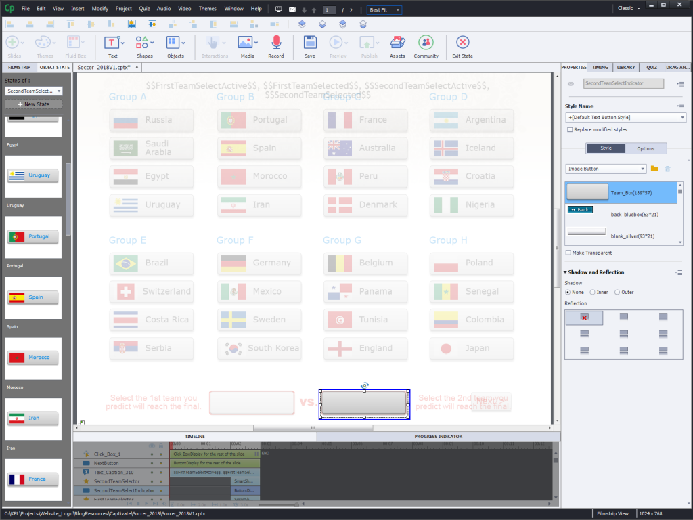Open the Image Button type dropdown
This screenshot has width=693, height=520.
(606, 169)
